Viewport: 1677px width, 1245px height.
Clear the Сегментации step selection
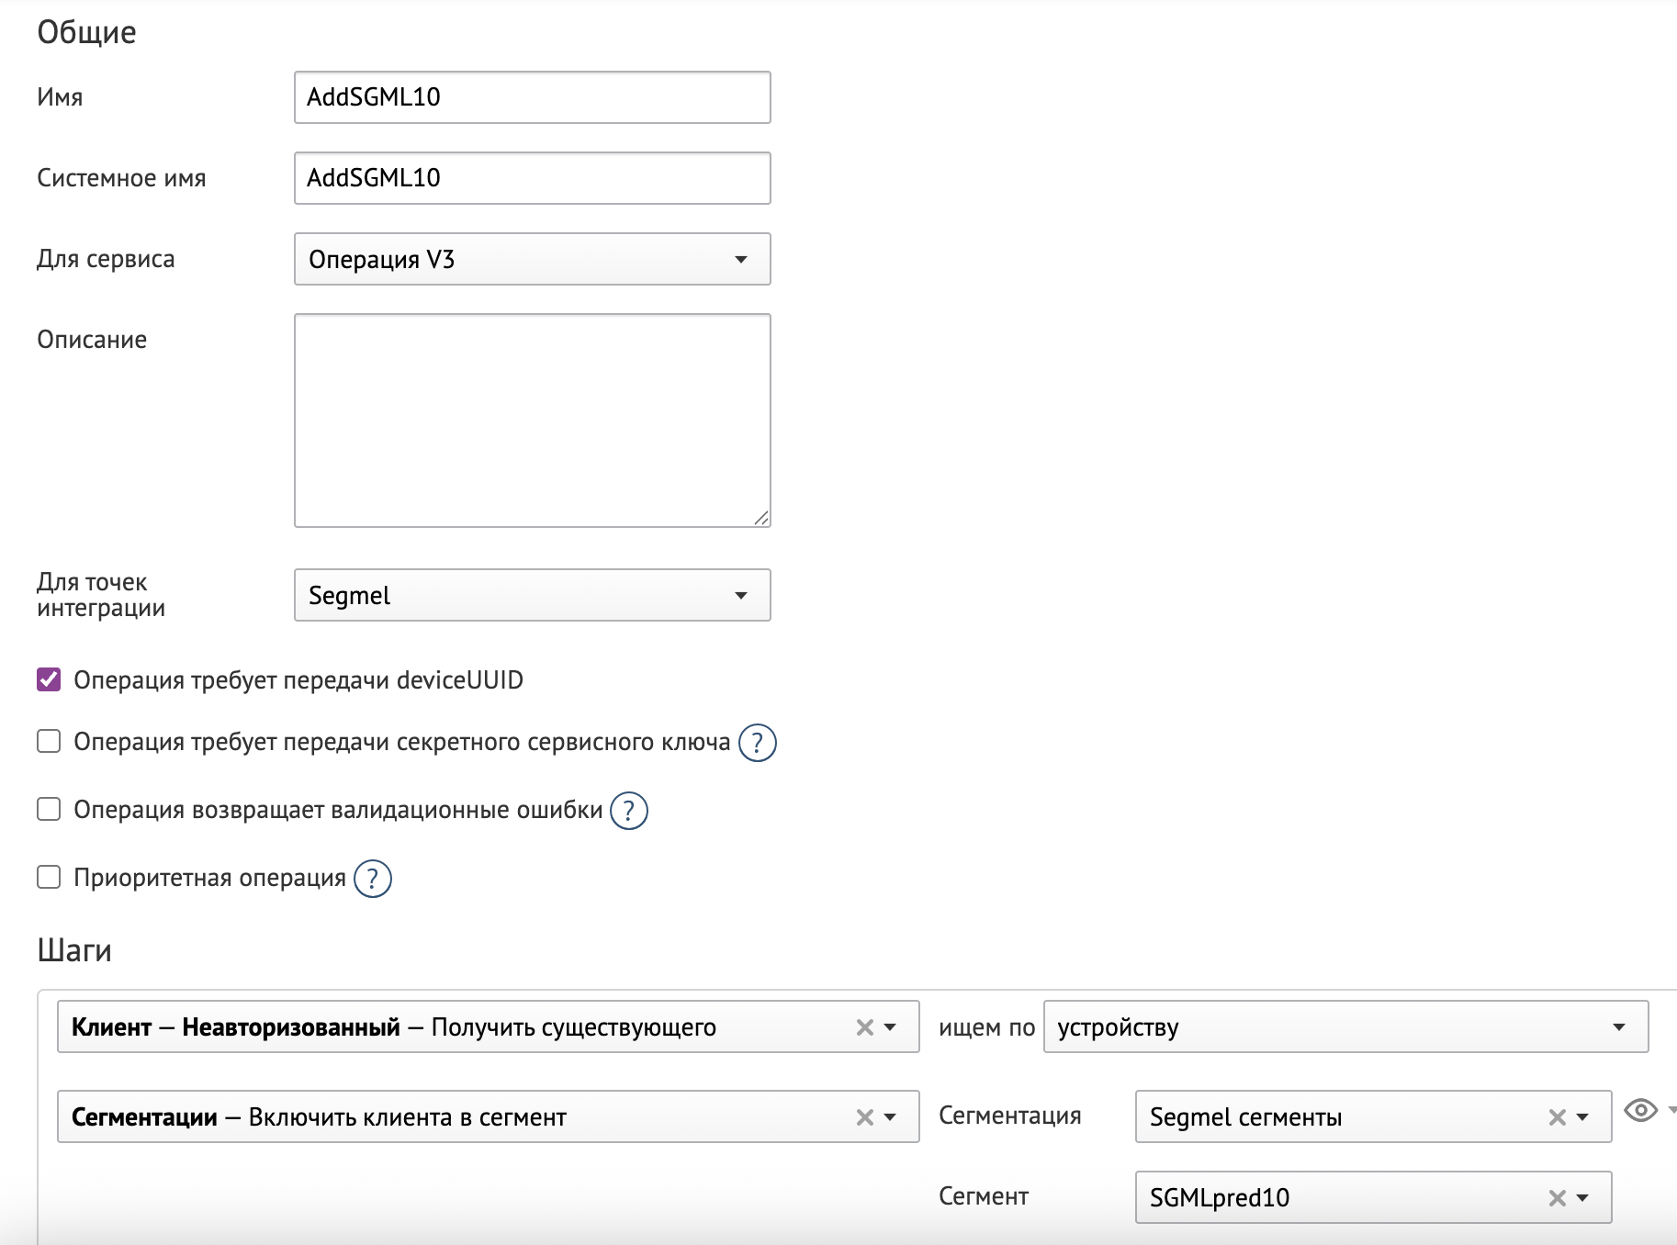tap(864, 1117)
